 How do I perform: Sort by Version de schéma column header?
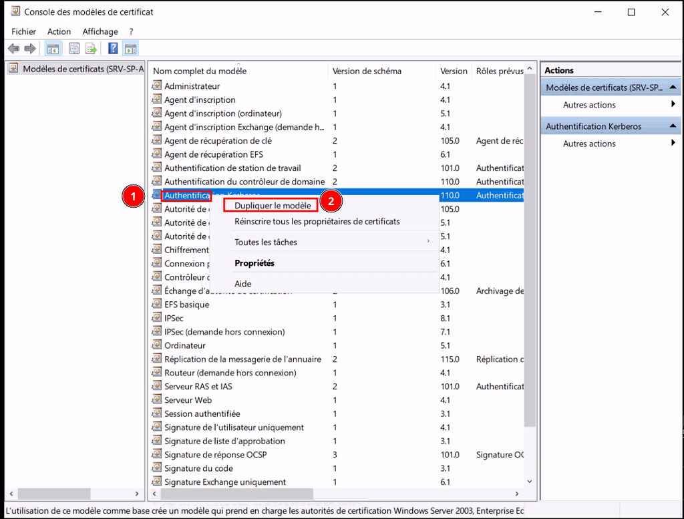367,71
